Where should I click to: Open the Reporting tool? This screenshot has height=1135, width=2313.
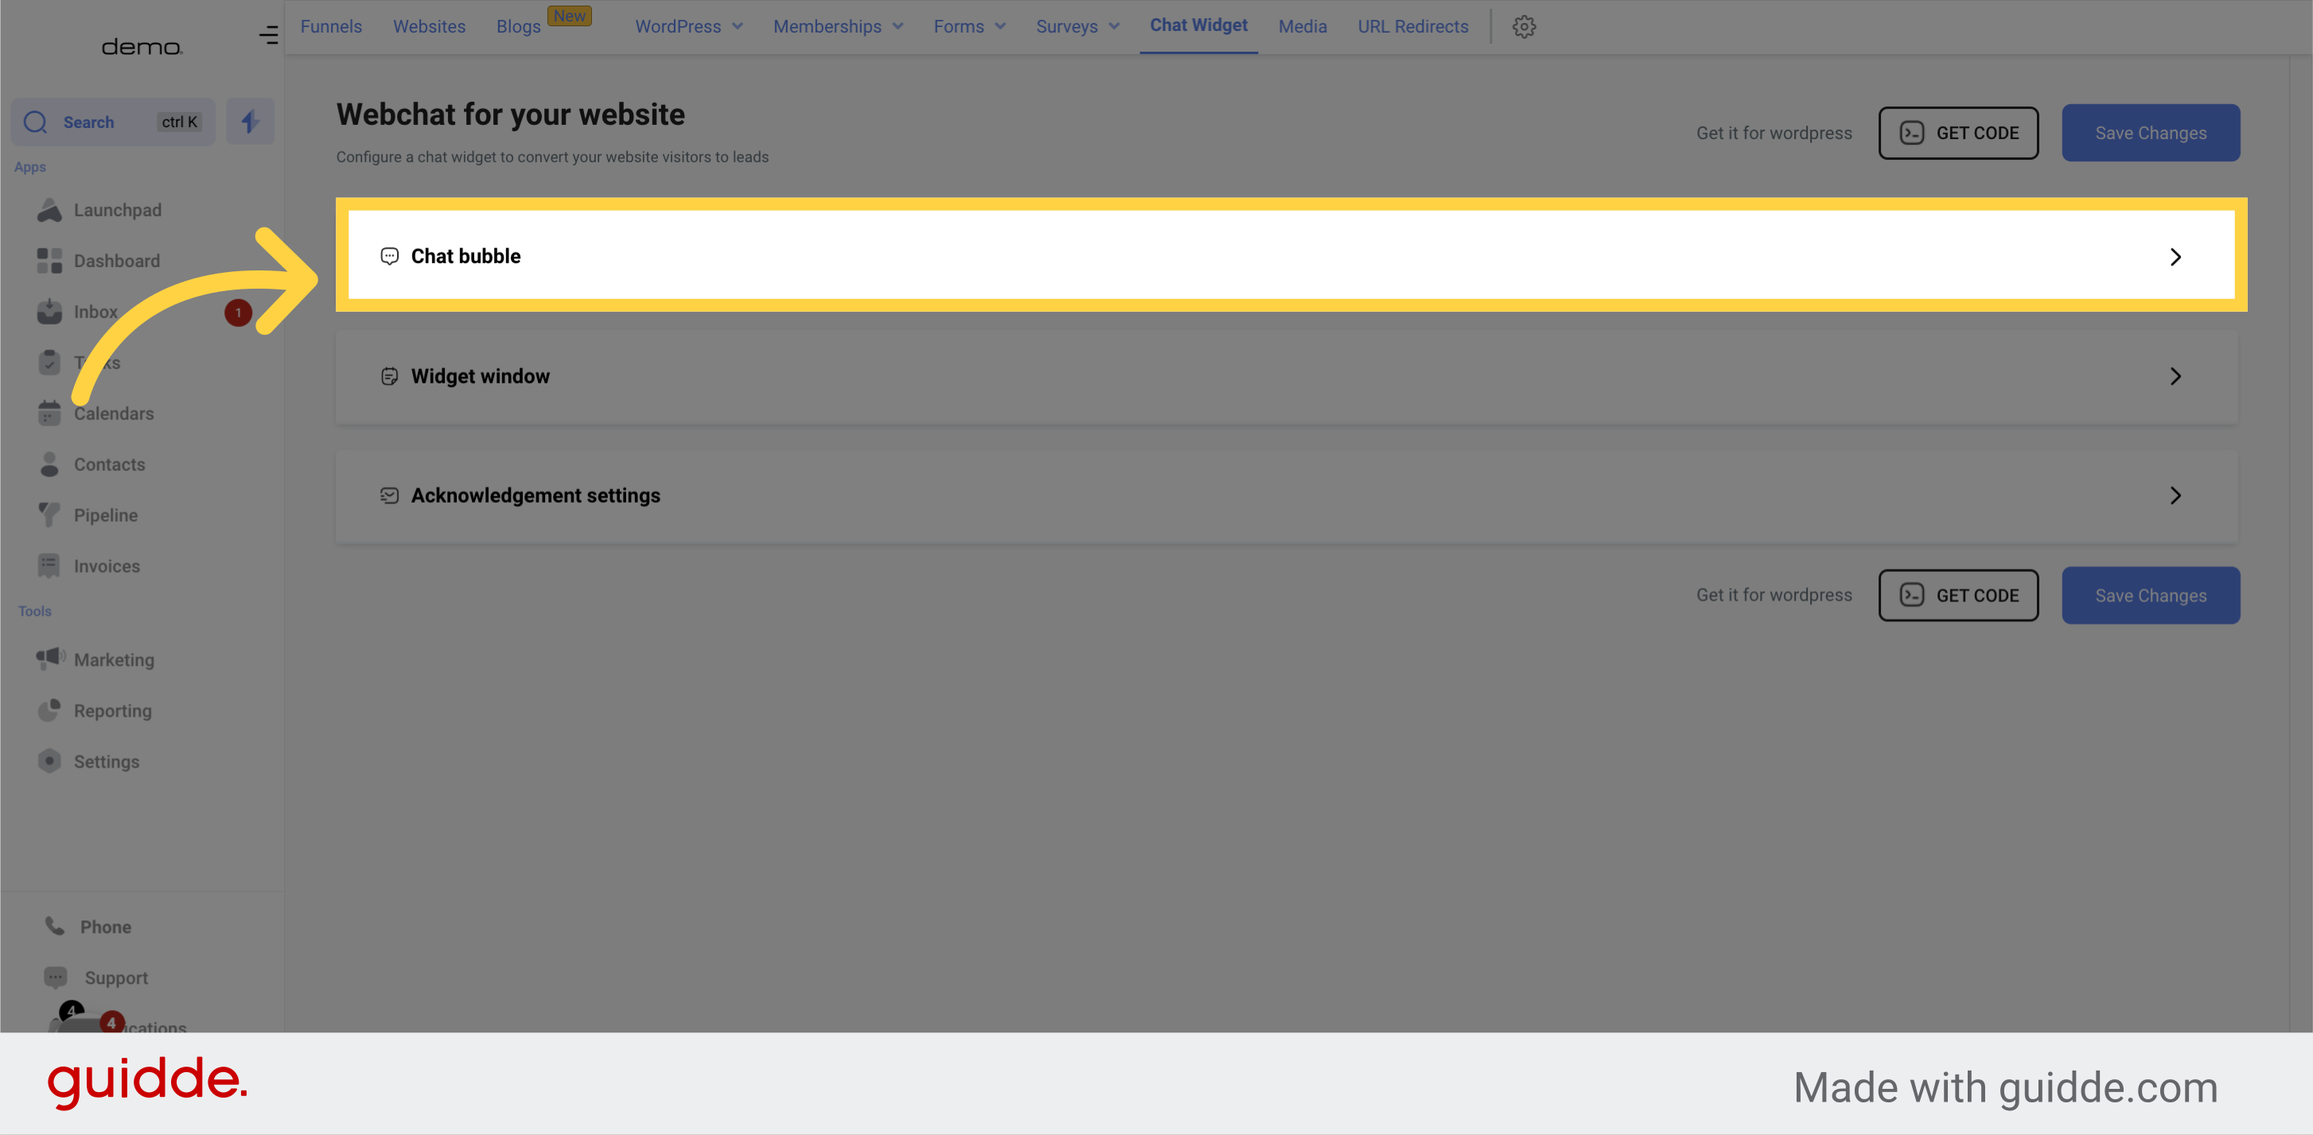pyautogui.click(x=112, y=710)
